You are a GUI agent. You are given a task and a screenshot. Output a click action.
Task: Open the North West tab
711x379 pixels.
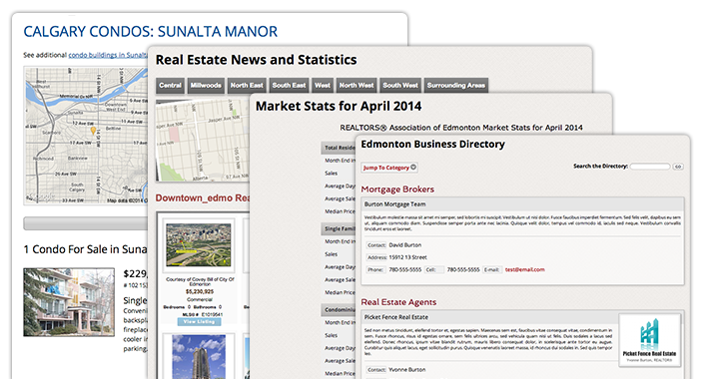(356, 85)
